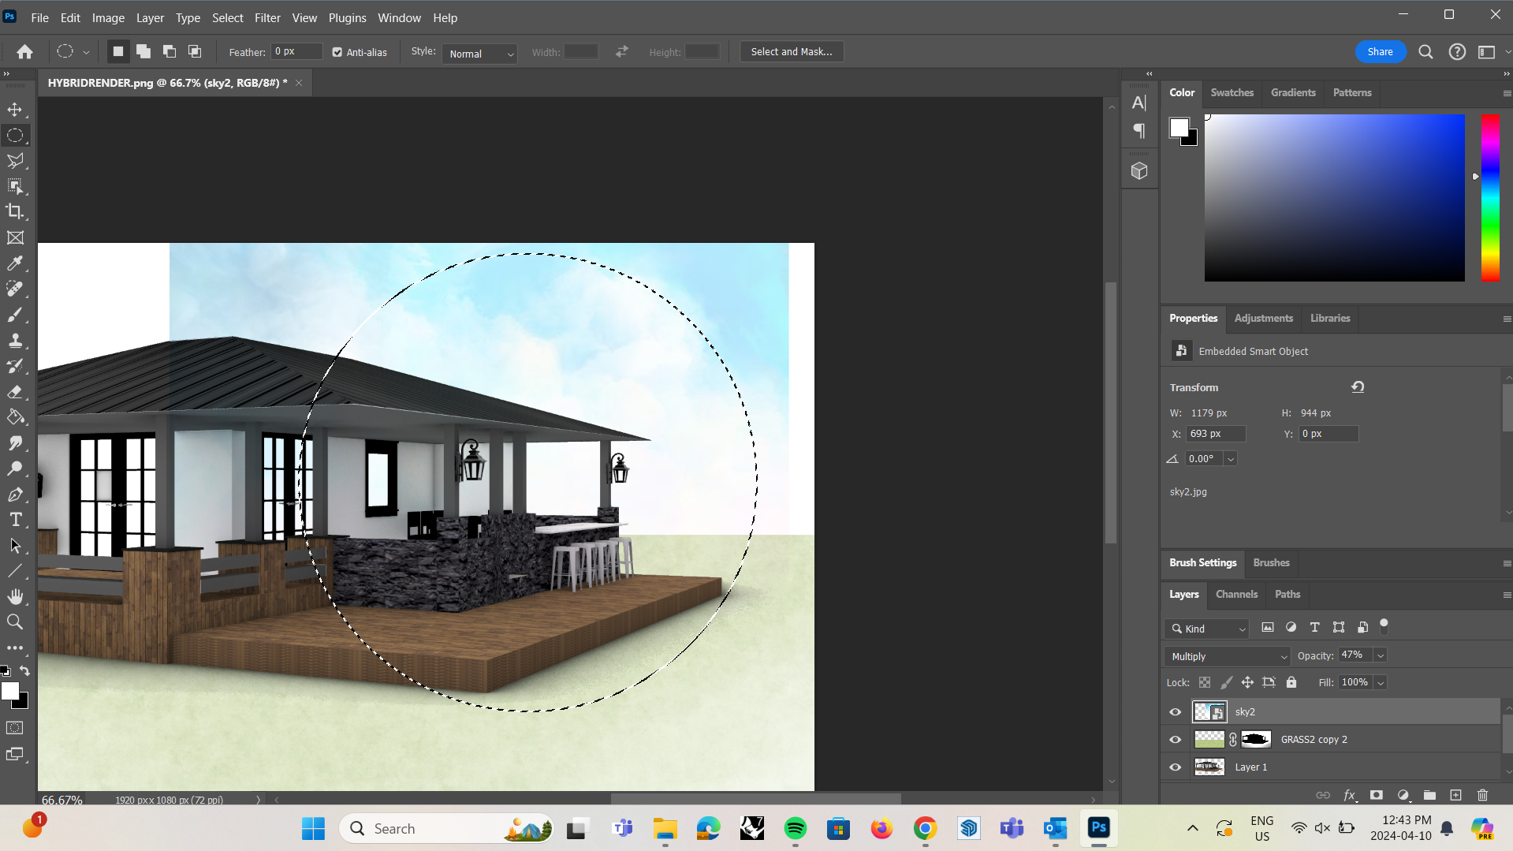Select the Horizontal Type tool
Screen dimensions: 1513x851
pos(15,520)
